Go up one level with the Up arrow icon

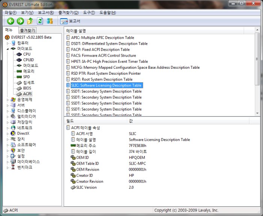[30, 21]
